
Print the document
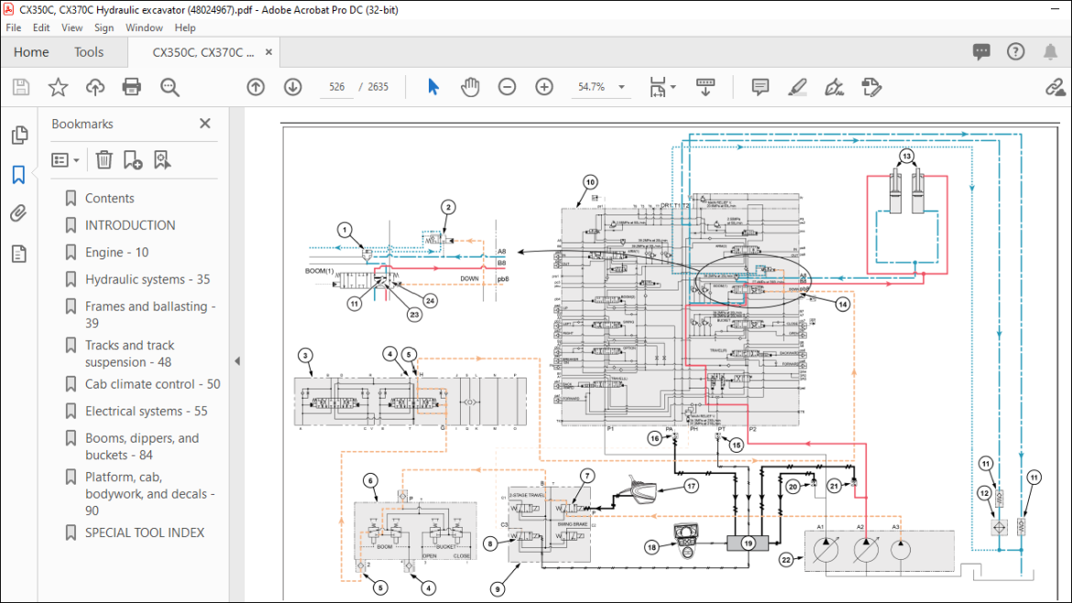click(131, 87)
